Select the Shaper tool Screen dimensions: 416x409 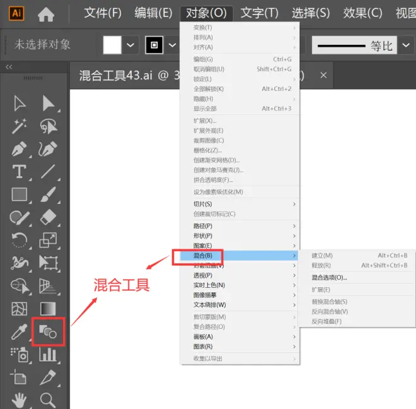[x=20, y=217]
